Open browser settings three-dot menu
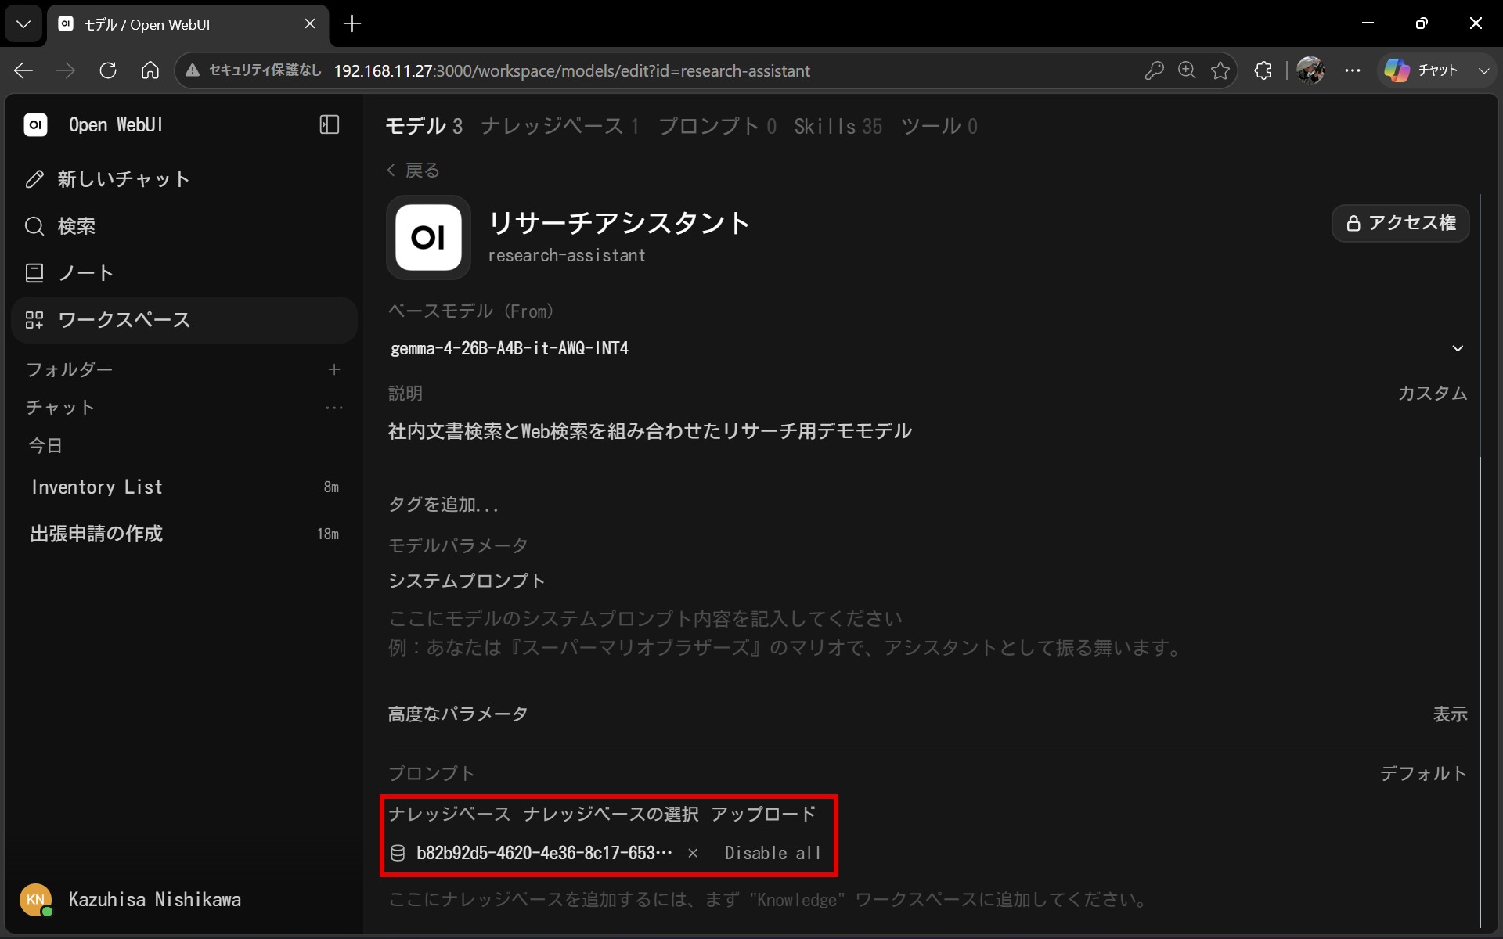The image size is (1503, 939). (x=1353, y=70)
